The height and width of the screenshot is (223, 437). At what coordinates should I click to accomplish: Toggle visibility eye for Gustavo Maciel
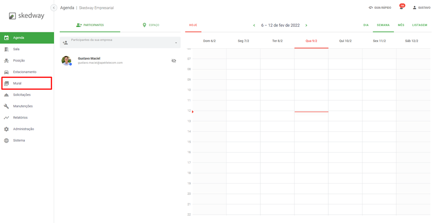coord(174,61)
